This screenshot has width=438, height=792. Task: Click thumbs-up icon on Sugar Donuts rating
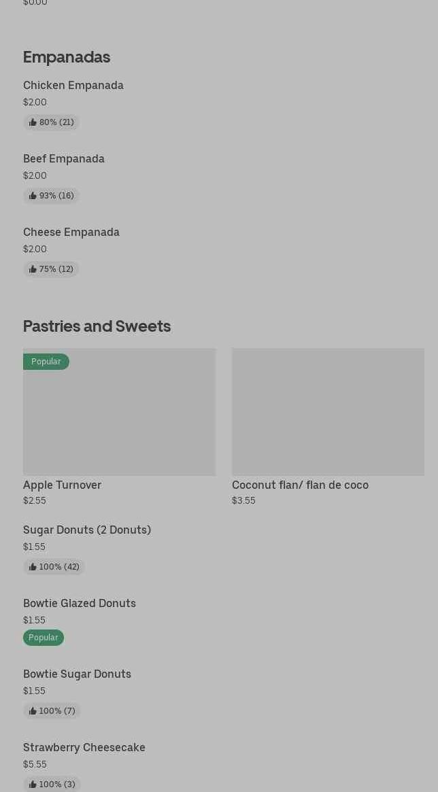(33, 567)
